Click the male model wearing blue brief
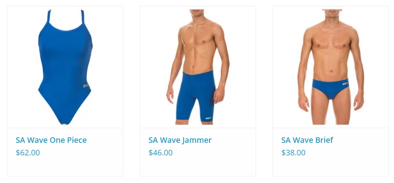 pos(331,67)
